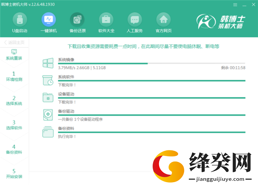
Task: Click the 备份驱动 label text
Action: (x=66, y=111)
